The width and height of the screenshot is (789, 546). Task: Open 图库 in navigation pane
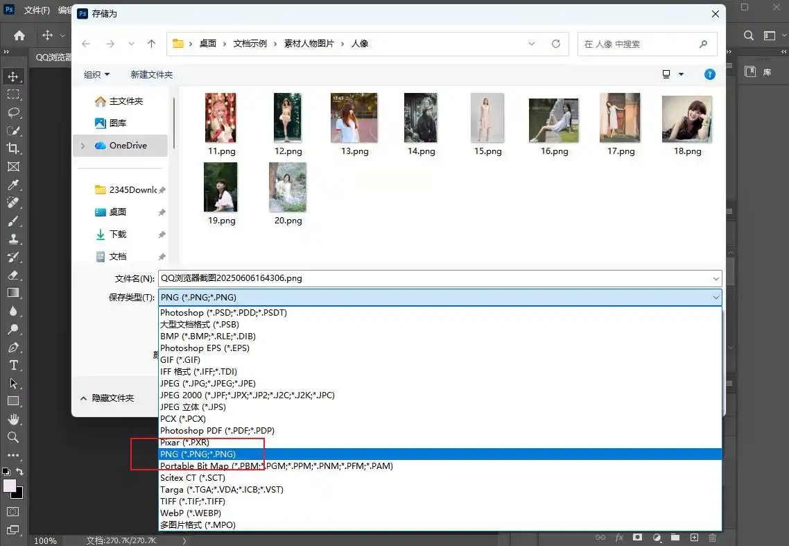[111, 123]
